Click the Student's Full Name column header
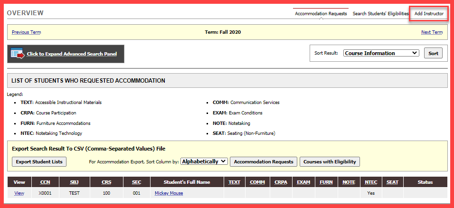 pyautogui.click(x=187, y=182)
